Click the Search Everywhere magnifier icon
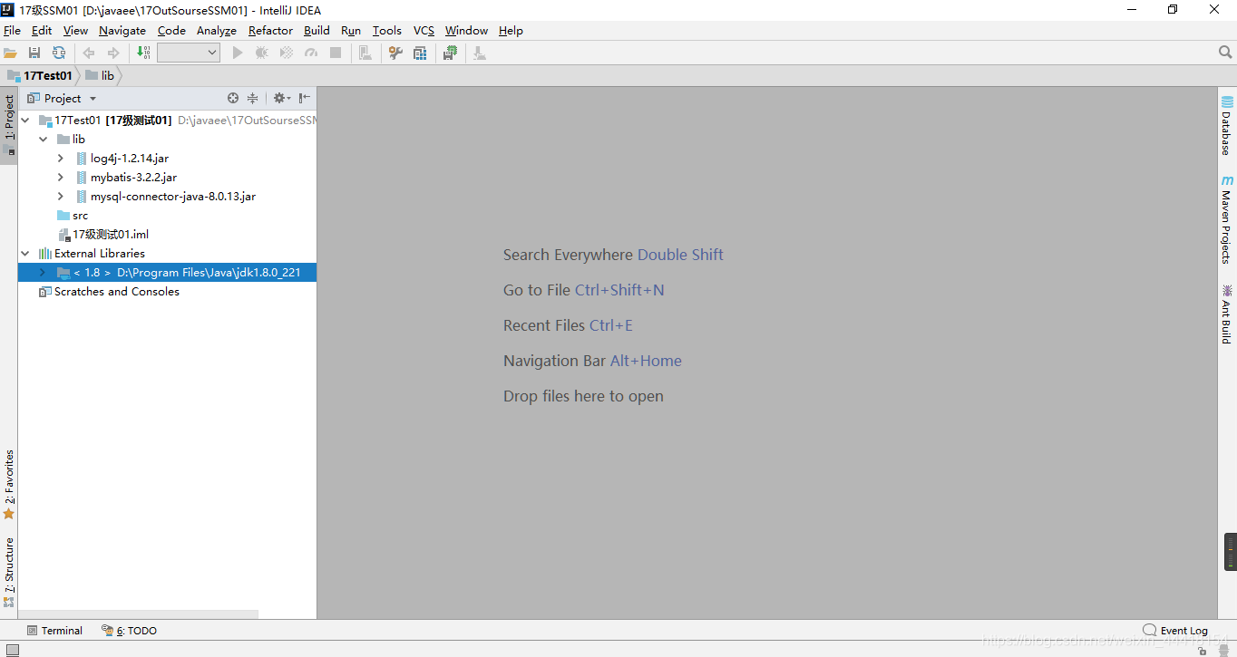This screenshot has width=1237, height=657. (1225, 53)
